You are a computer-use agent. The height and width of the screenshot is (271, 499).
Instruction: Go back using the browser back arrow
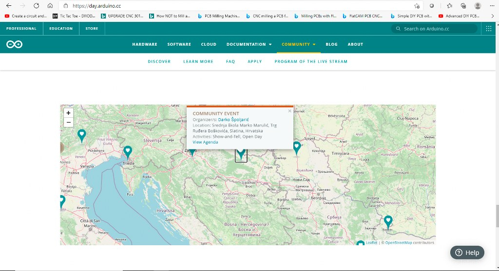pos(9,6)
